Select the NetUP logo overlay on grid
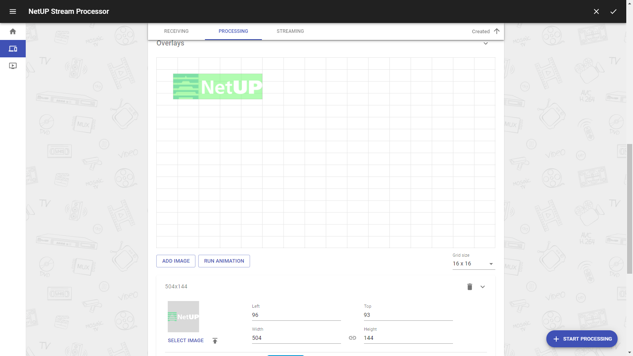This screenshot has width=633, height=356. [x=218, y=87]
